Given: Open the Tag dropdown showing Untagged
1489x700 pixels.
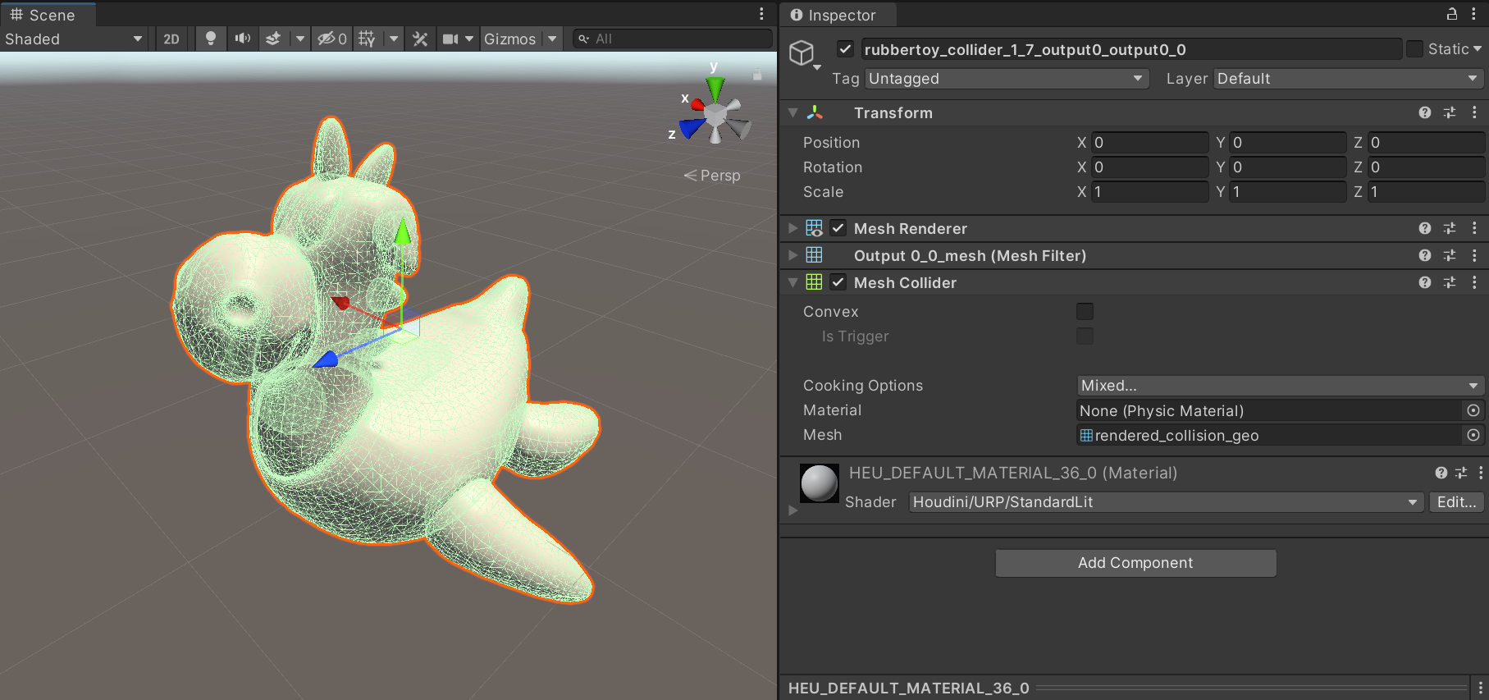Looking at the screenshot, I should point(1006,79).
